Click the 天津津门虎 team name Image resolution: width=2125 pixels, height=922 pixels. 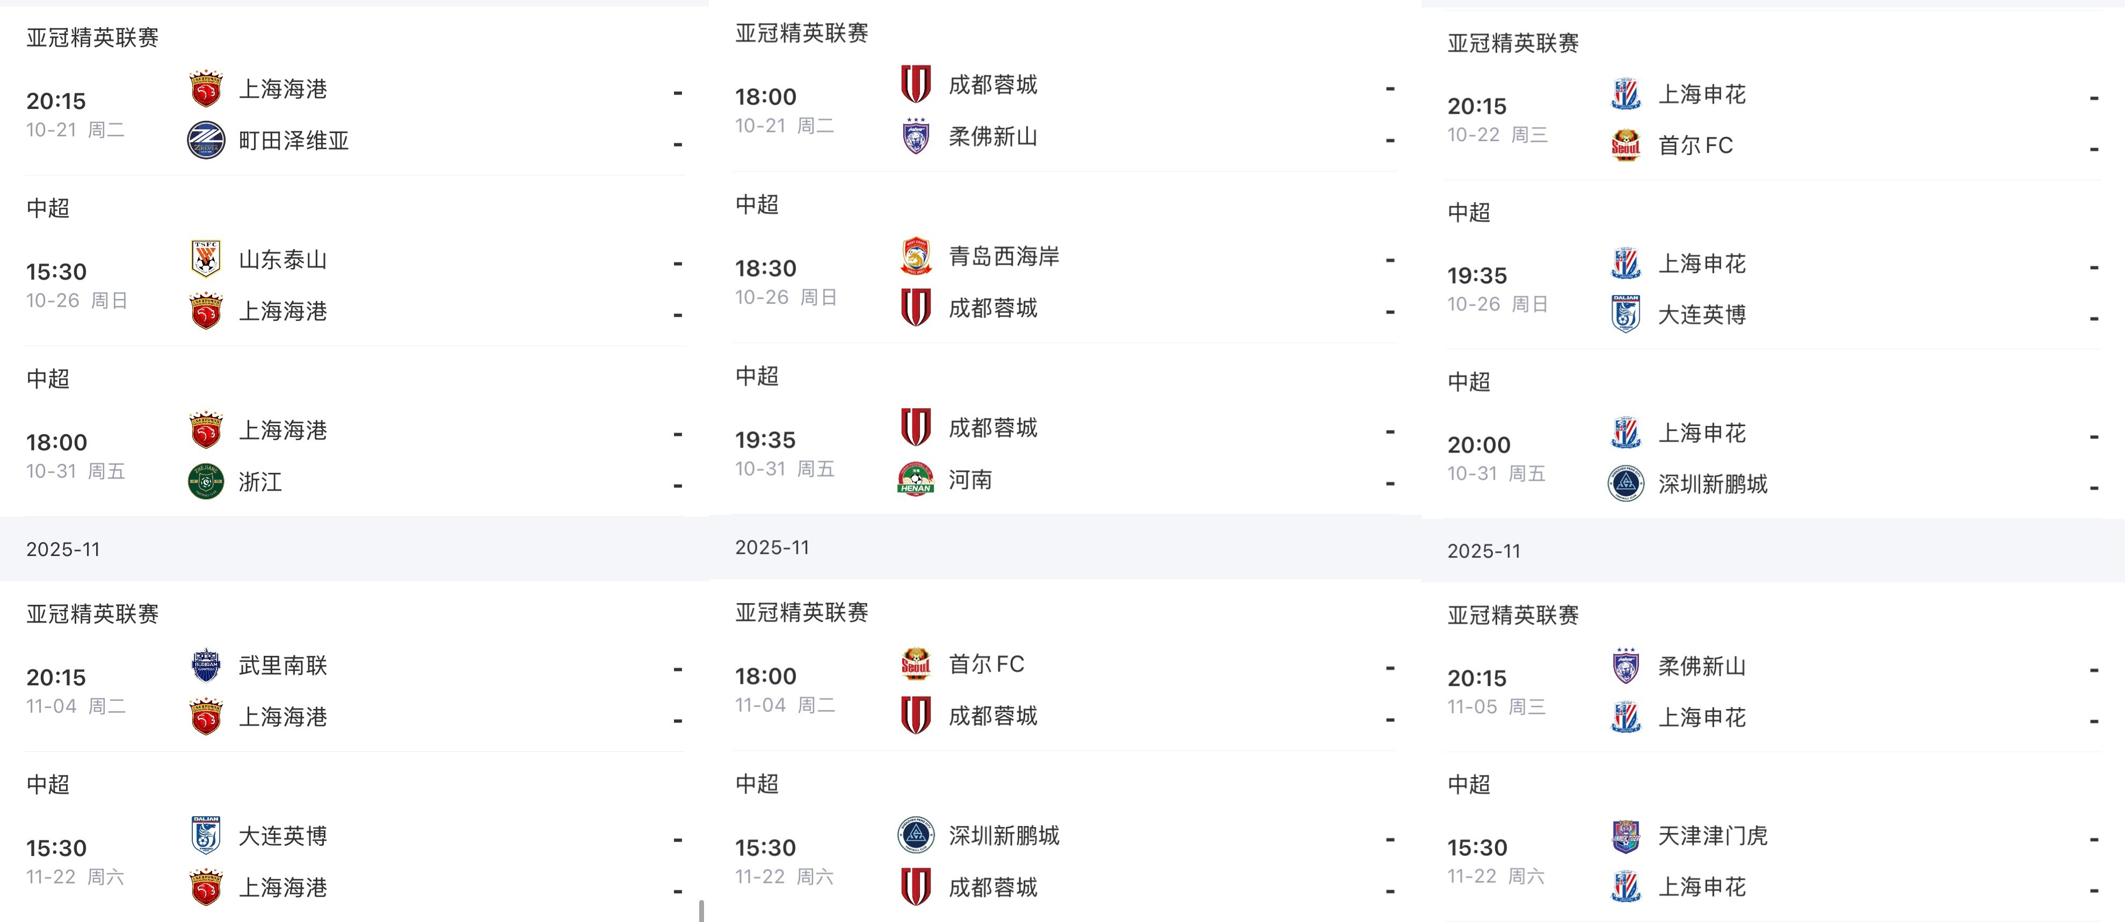click(1713, 836)
